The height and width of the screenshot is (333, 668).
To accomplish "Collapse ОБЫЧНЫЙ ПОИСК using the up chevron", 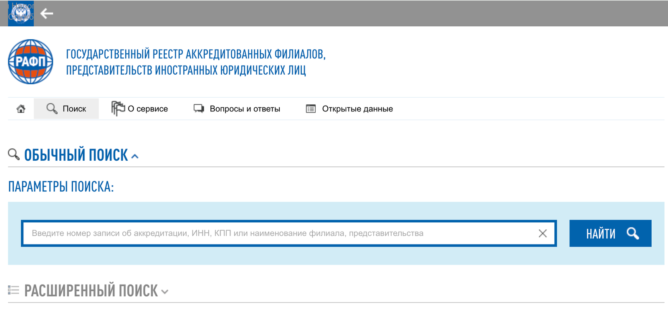I will [135, 156].
